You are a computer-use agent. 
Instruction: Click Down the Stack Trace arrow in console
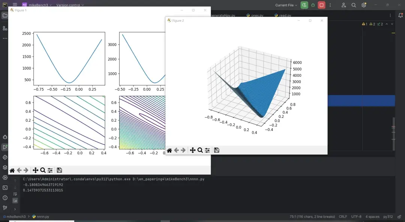[15, 187]
